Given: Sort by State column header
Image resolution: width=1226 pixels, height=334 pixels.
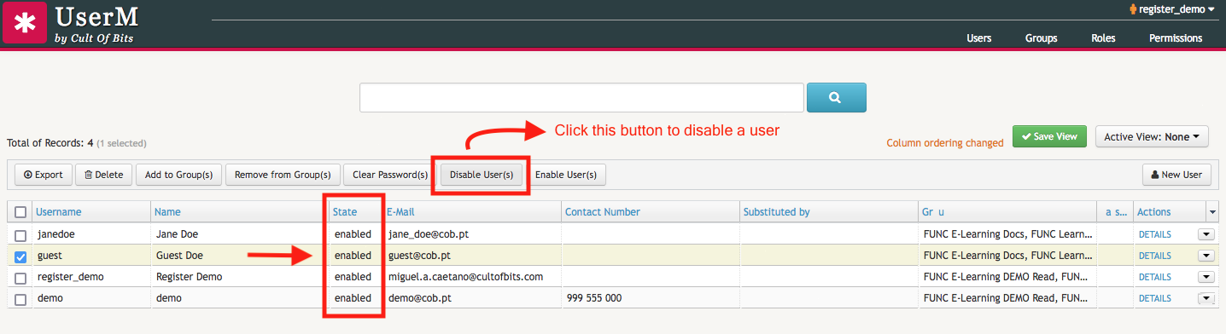Looking at the screenshot, I should click(x=345, y=212).
